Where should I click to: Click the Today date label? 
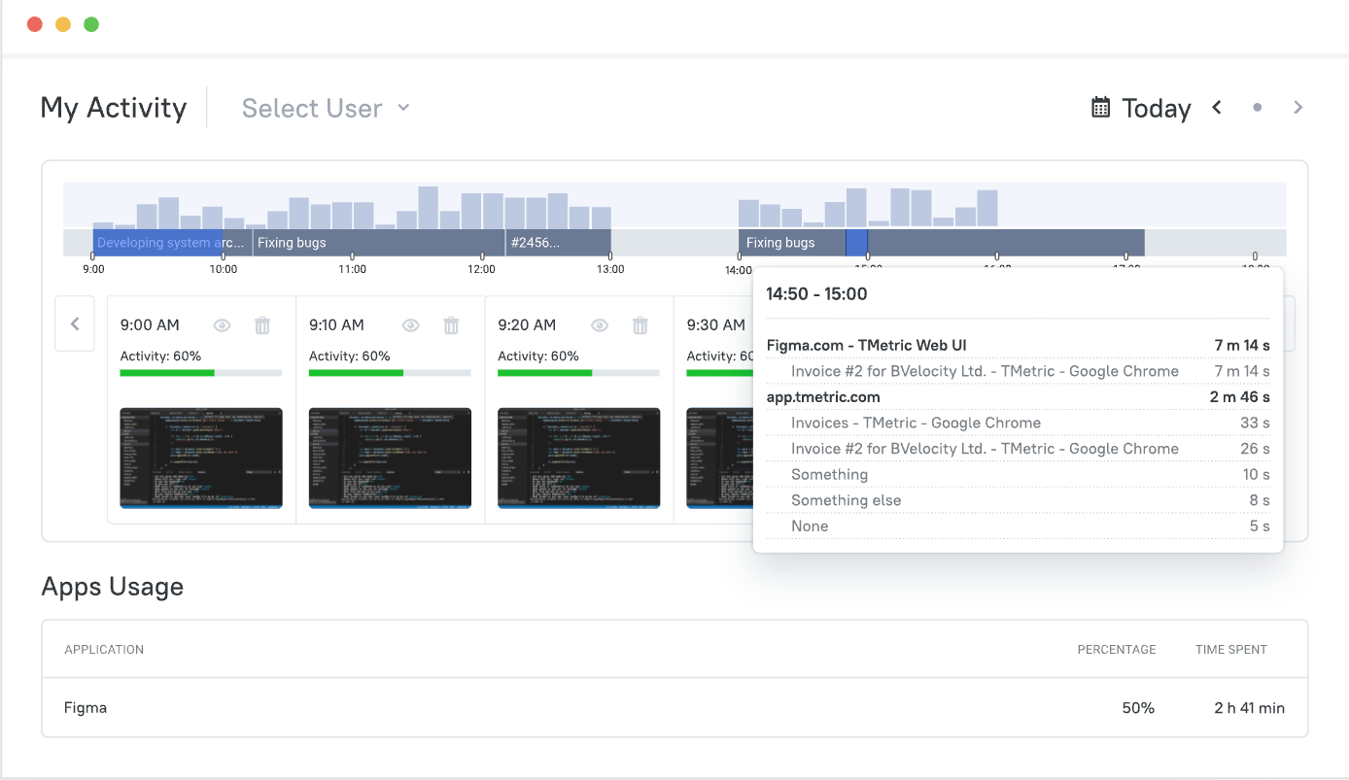pos(1157,108)
